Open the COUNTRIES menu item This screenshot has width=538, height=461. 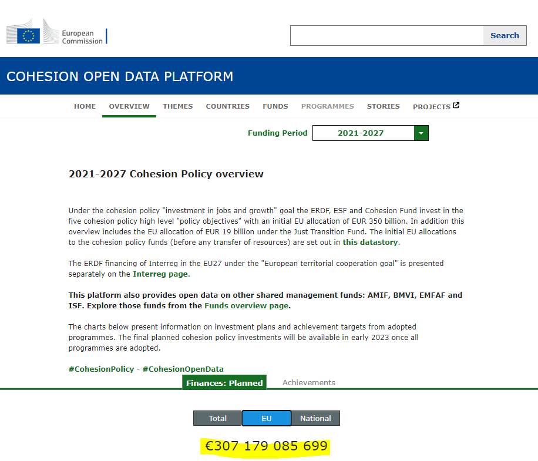[x=227, y=106]
